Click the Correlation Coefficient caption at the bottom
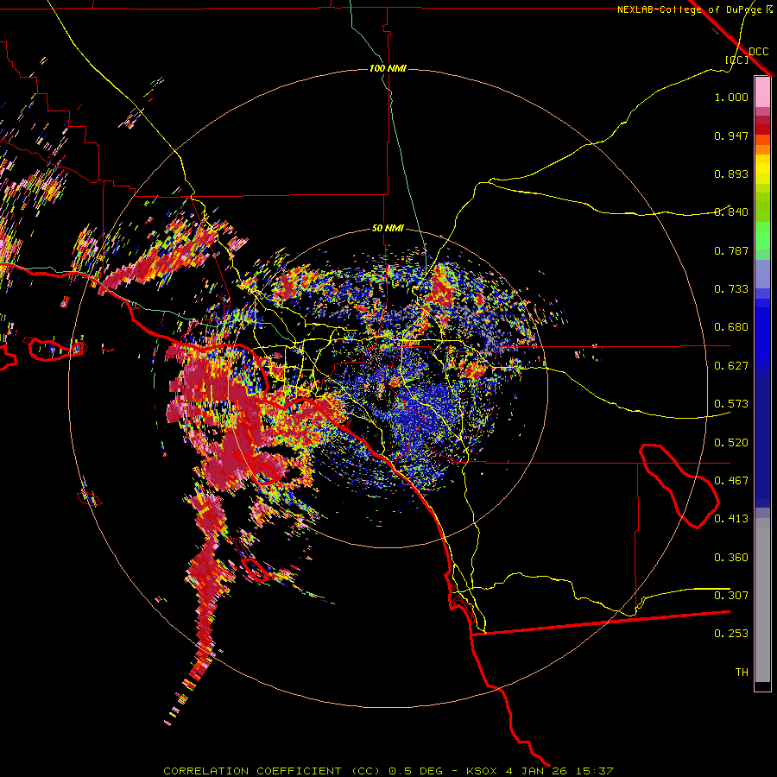This screenshot has width=777, height=777. click(388, 771)
